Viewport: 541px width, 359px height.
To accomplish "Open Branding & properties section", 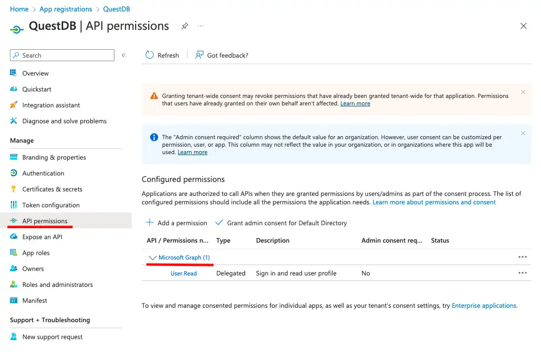I will click(53, 157).
